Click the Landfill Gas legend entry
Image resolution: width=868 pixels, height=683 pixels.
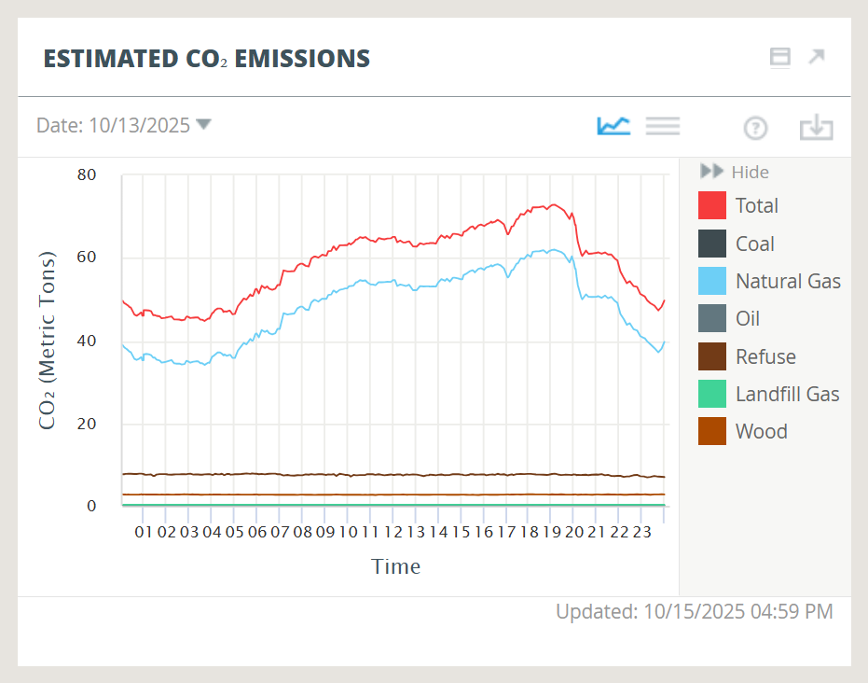(787, 394)
